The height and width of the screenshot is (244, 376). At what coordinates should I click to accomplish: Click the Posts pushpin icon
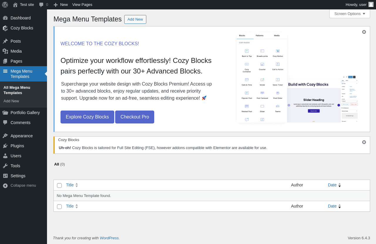pyautogui.click(x=5, y=41)
